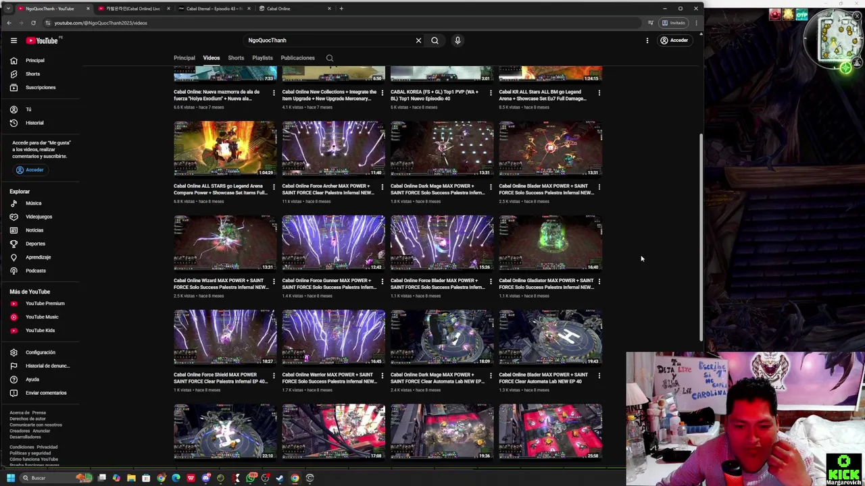
Task: Switch to channel Videos tab
Action: [x=212, y=58]
